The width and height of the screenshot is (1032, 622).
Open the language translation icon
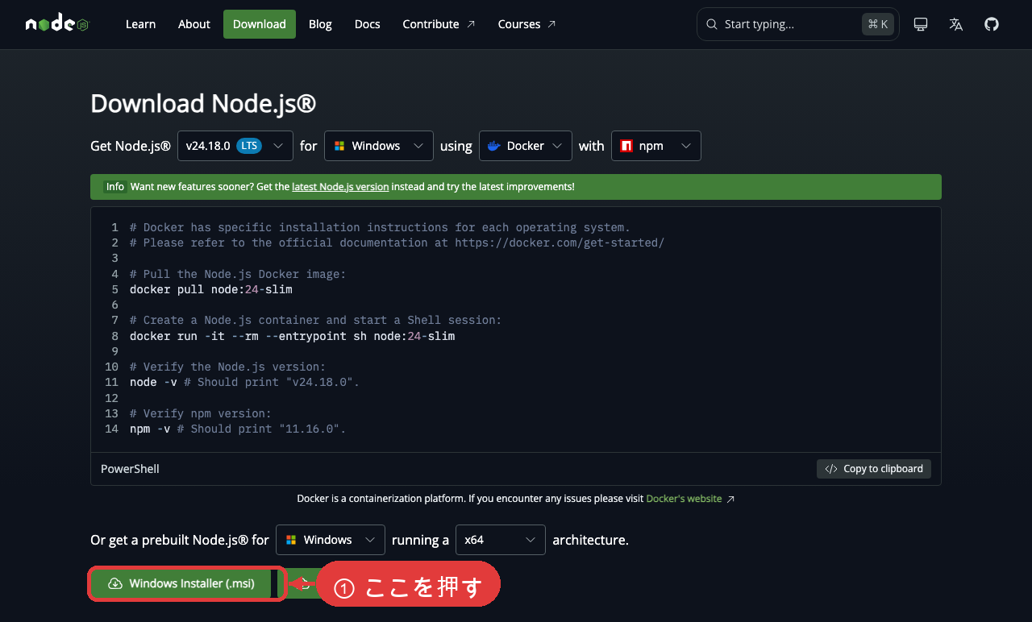coord(956,24)
